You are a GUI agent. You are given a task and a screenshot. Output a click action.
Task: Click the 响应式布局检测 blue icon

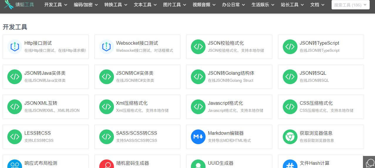[x=15, y=164]
